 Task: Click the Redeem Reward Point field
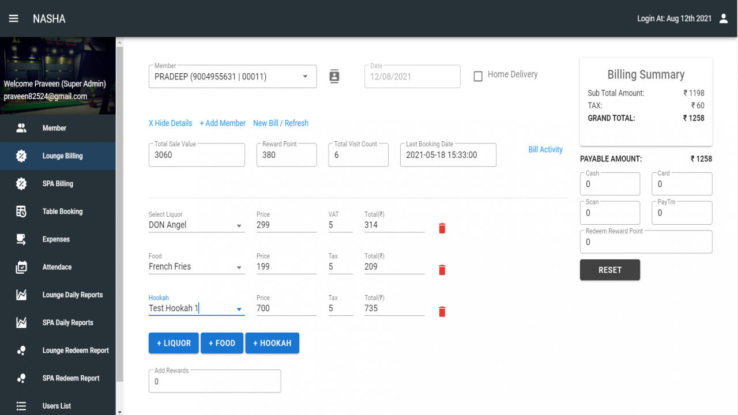click(646, 242)
